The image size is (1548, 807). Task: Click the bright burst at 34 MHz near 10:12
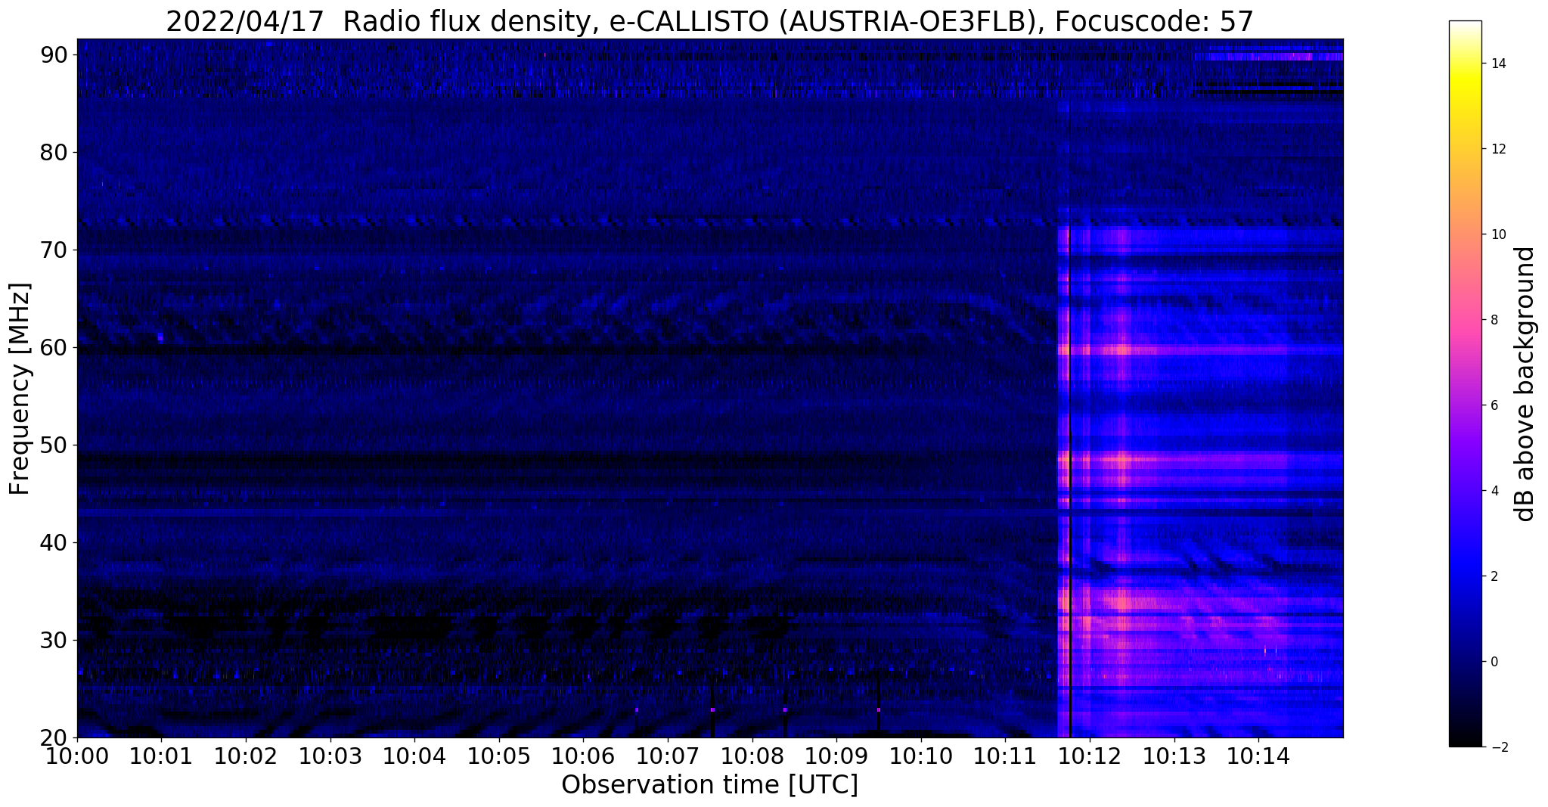point(1119,603)
